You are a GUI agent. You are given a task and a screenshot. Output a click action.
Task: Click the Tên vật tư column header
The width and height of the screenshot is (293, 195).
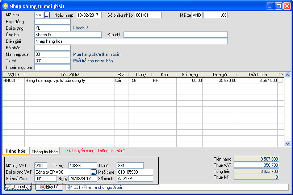click(x=69, y=75)
